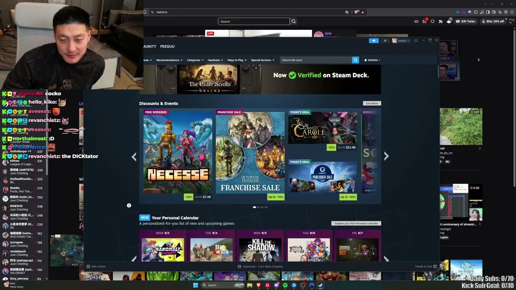
Task: Open the THU 8/6 calendar game
Action: pos(309,250)
